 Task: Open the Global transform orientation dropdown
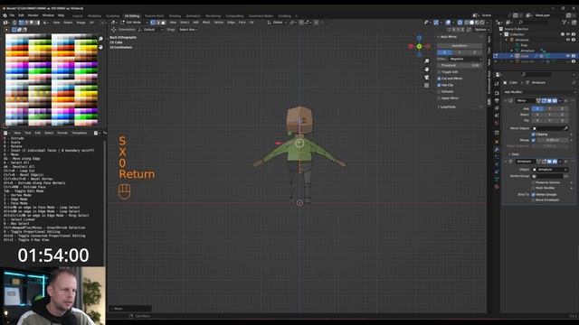click(278, 23)
